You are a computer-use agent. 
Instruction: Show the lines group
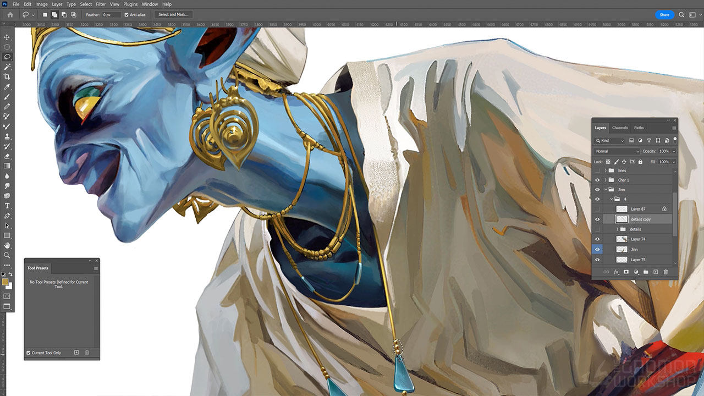click(597, 170)
